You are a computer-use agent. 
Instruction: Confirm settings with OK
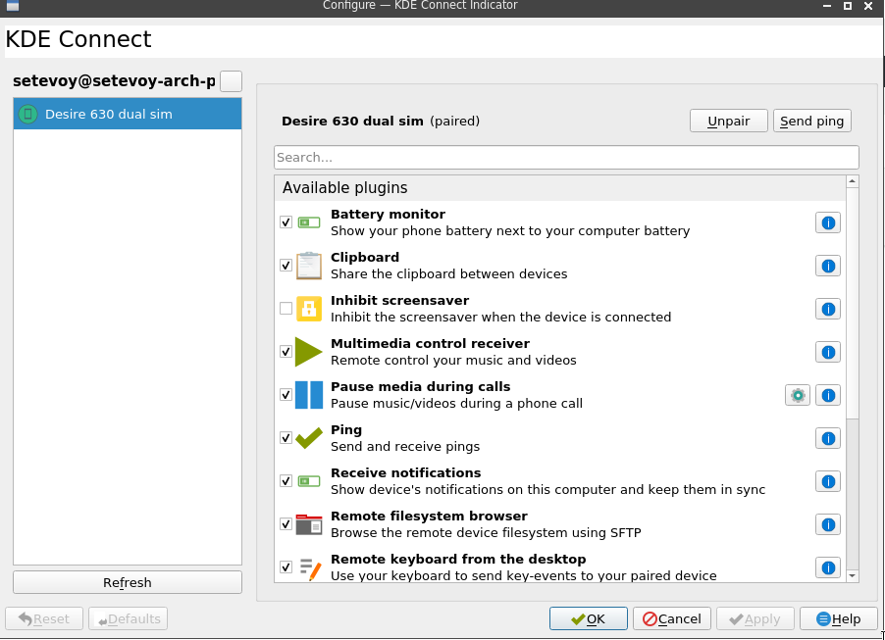pos(588,619)
